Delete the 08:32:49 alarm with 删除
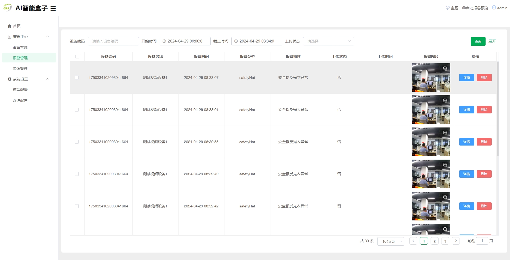This screenshot has width=510, height=260. (484, 174)
